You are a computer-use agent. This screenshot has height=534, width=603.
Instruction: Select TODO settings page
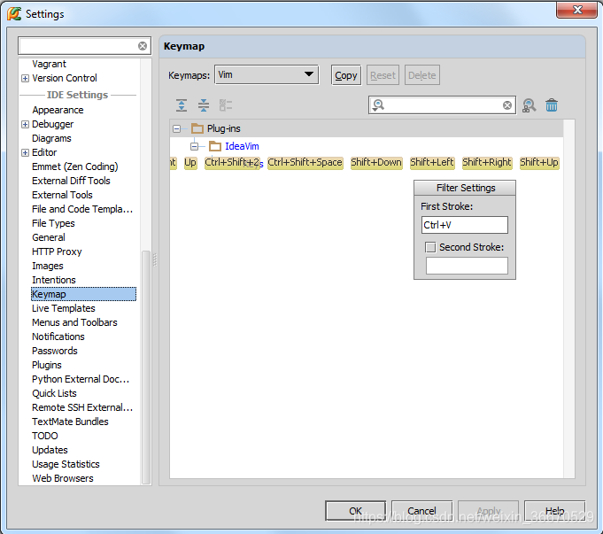(45, 436)
